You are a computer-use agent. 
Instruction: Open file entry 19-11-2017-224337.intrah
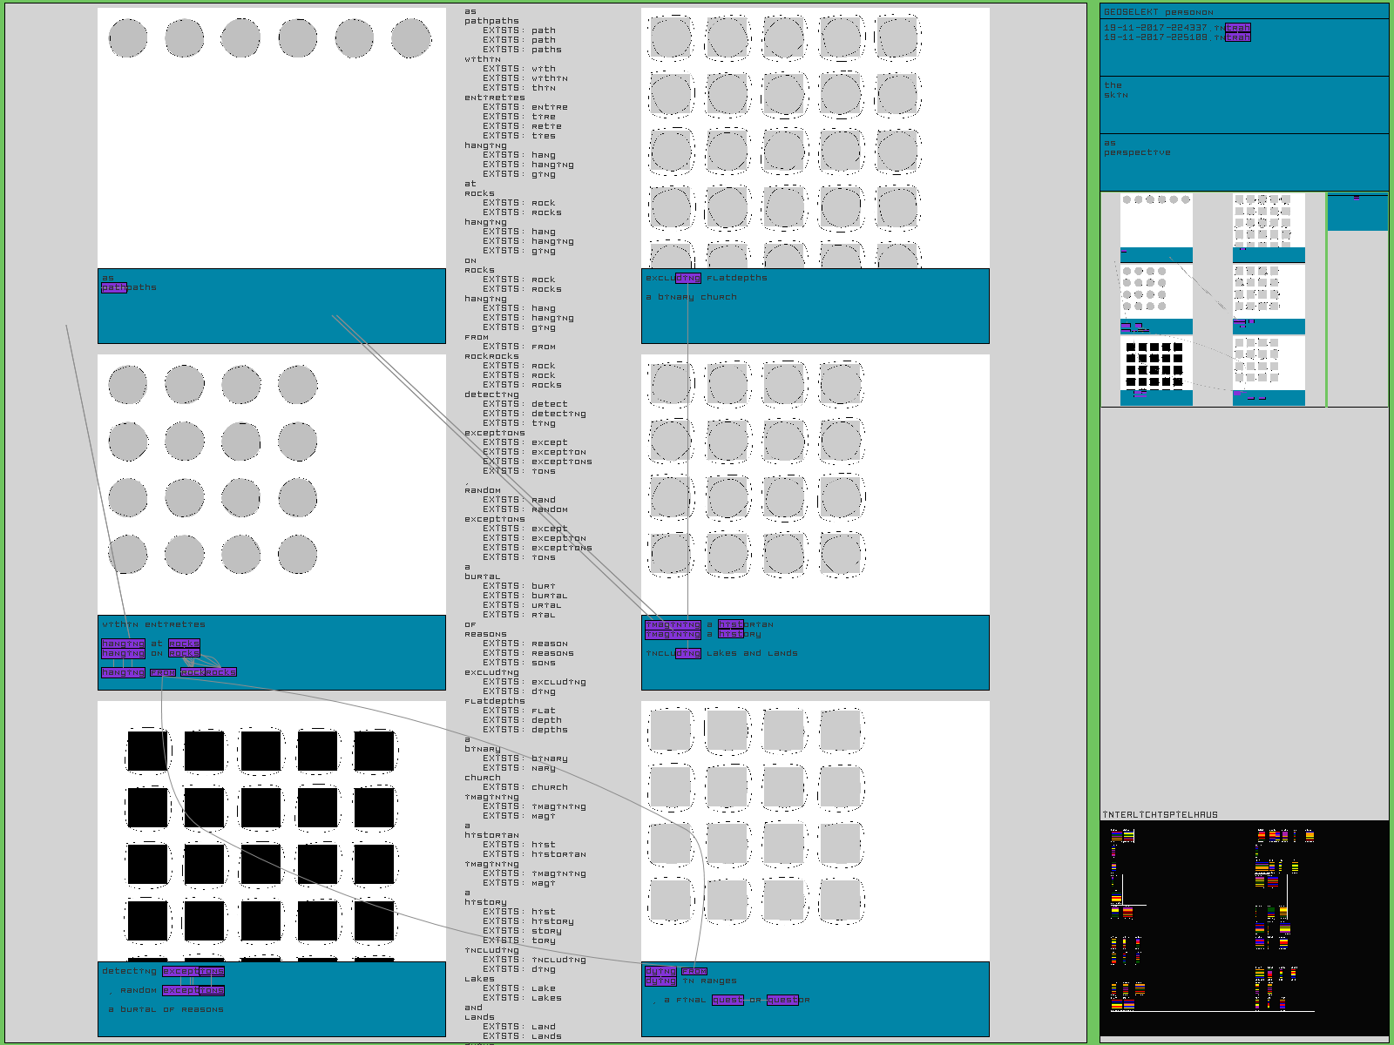(x=1176, y=28)
